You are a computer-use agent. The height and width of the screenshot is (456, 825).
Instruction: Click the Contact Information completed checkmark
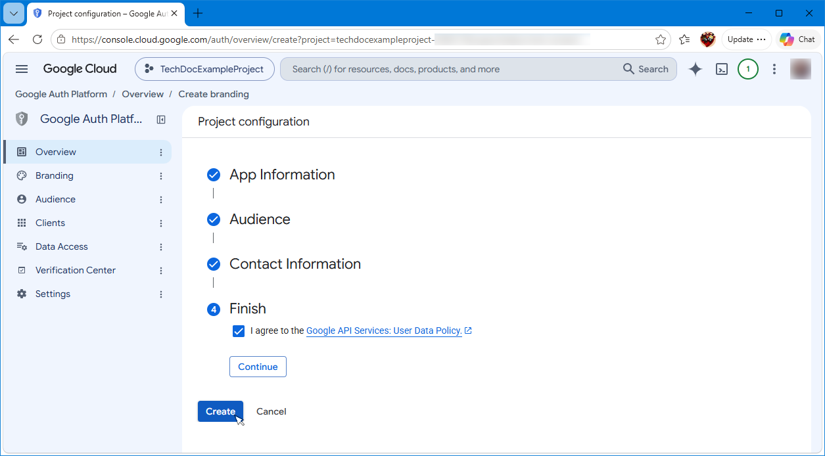click(x=214, y=264)
